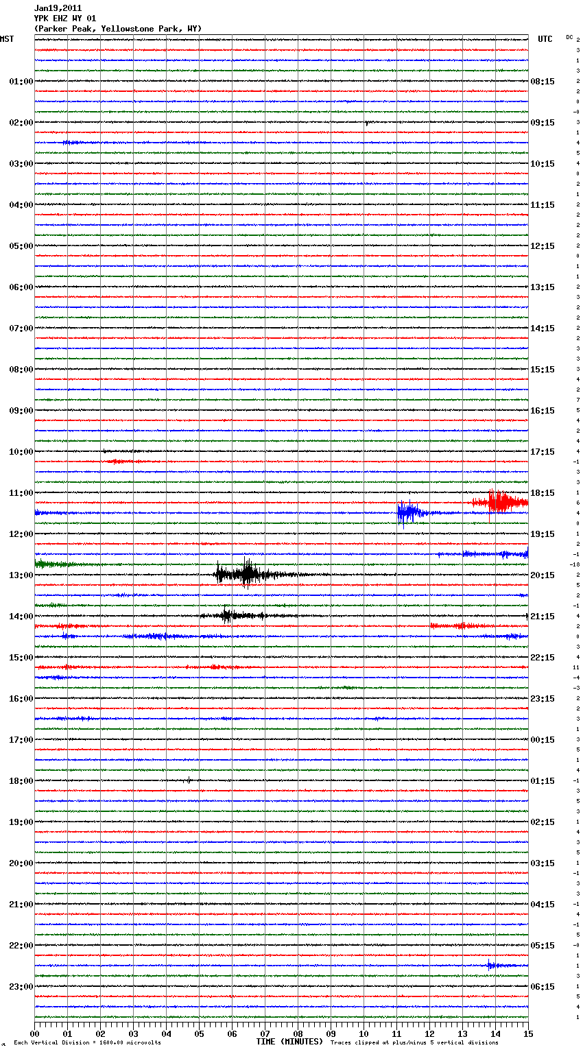
Task: Click the UTC column header
Action: (545, 39)
